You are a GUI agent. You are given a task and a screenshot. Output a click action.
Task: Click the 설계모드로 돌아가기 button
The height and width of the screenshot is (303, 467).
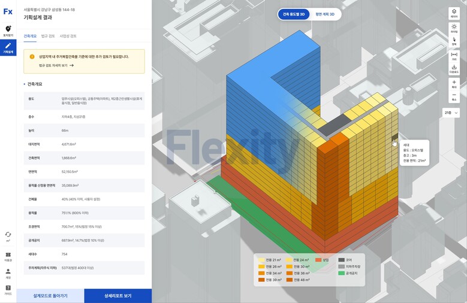pos(50,296)
